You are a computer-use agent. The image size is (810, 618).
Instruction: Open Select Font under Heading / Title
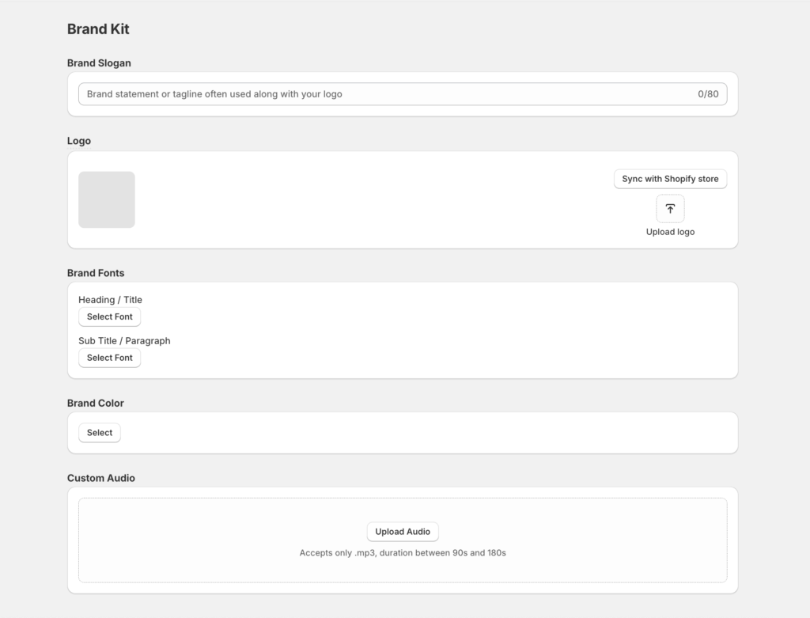(110, 317)
